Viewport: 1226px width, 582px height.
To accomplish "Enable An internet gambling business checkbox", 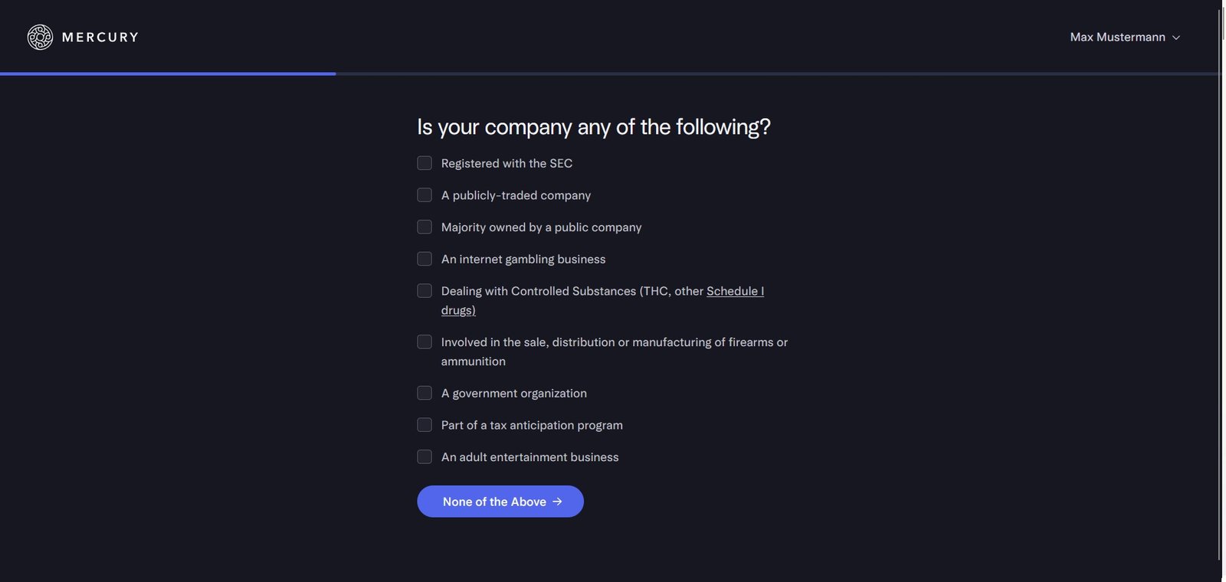I will pos(425,259).
